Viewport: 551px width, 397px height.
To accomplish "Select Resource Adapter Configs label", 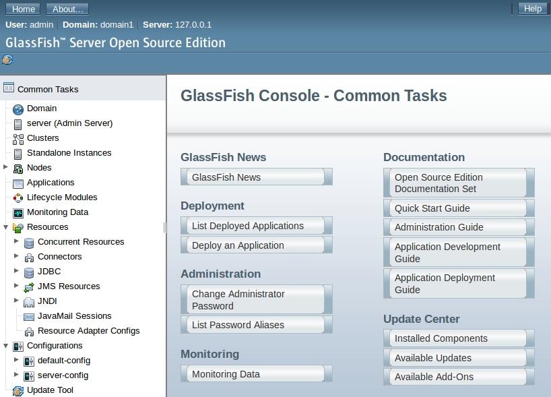I will (x=88, y=330).
